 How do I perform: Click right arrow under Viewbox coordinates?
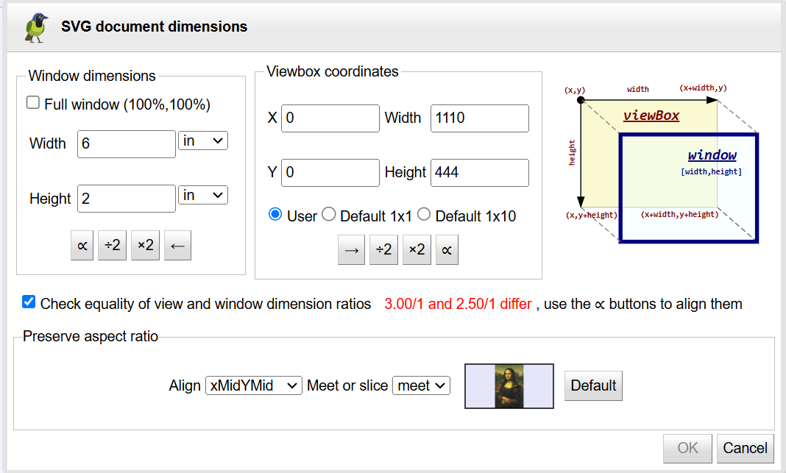(x=352, y=250)
